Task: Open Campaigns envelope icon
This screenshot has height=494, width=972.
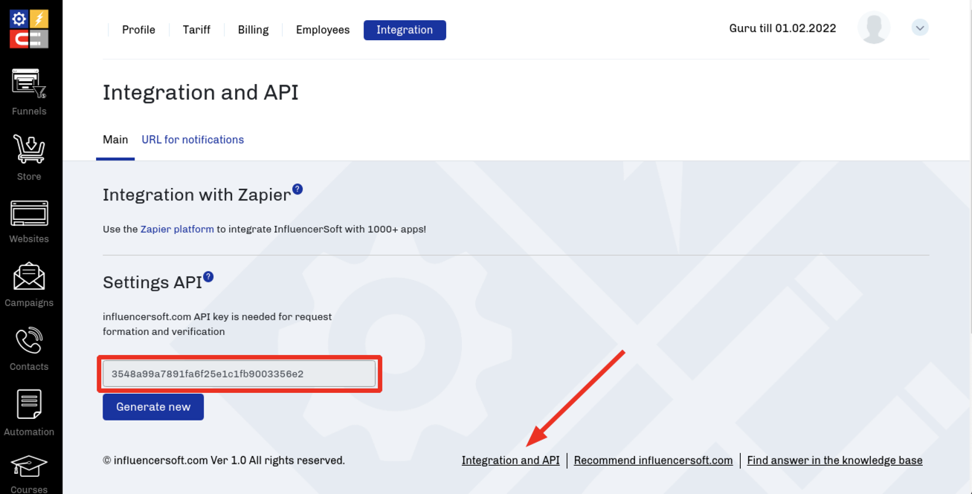Action: (29, 278)
